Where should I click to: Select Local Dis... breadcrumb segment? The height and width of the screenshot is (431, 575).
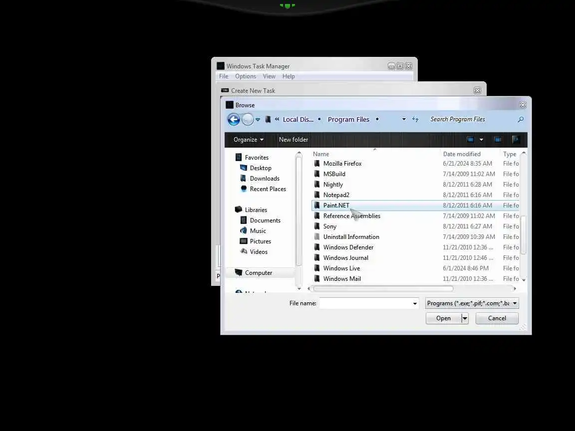298,120
